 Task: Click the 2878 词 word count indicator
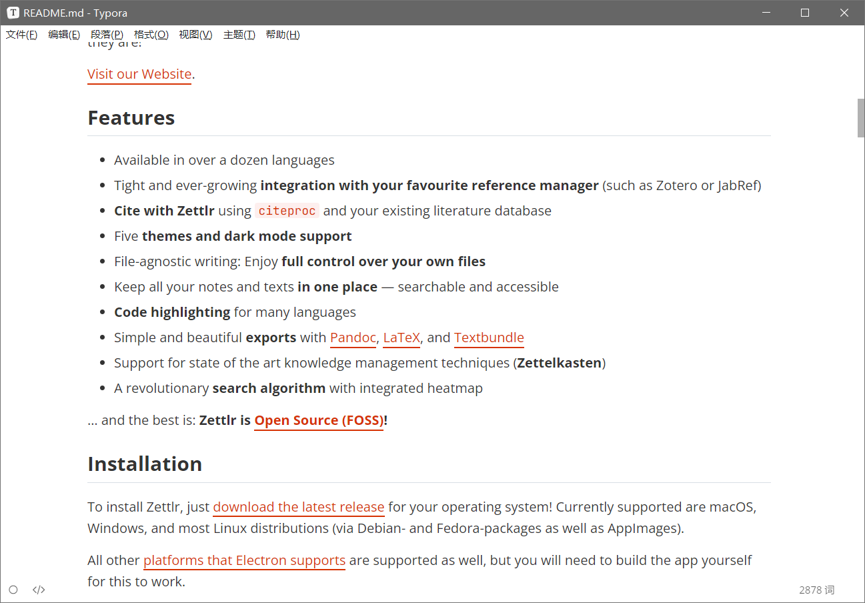pos(816,590)
